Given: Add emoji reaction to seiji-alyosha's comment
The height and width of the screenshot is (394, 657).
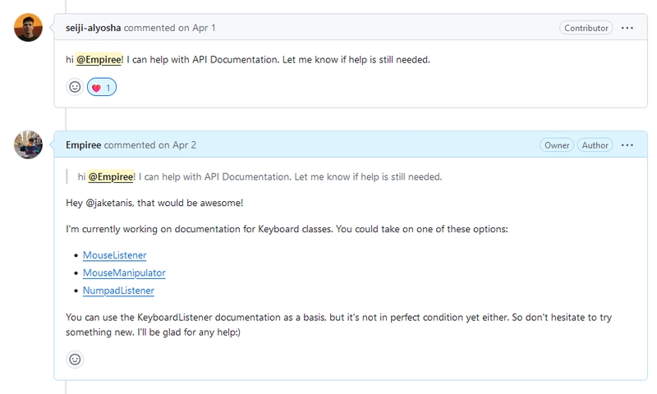Looking at the screenshot, I should (75, 87).
